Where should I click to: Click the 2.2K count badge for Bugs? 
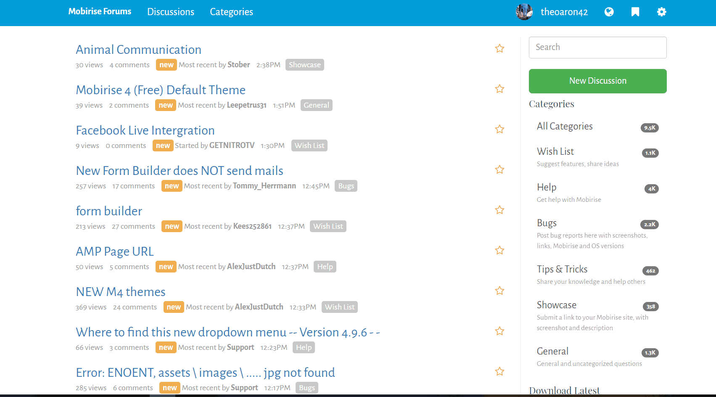click(650, 225)
